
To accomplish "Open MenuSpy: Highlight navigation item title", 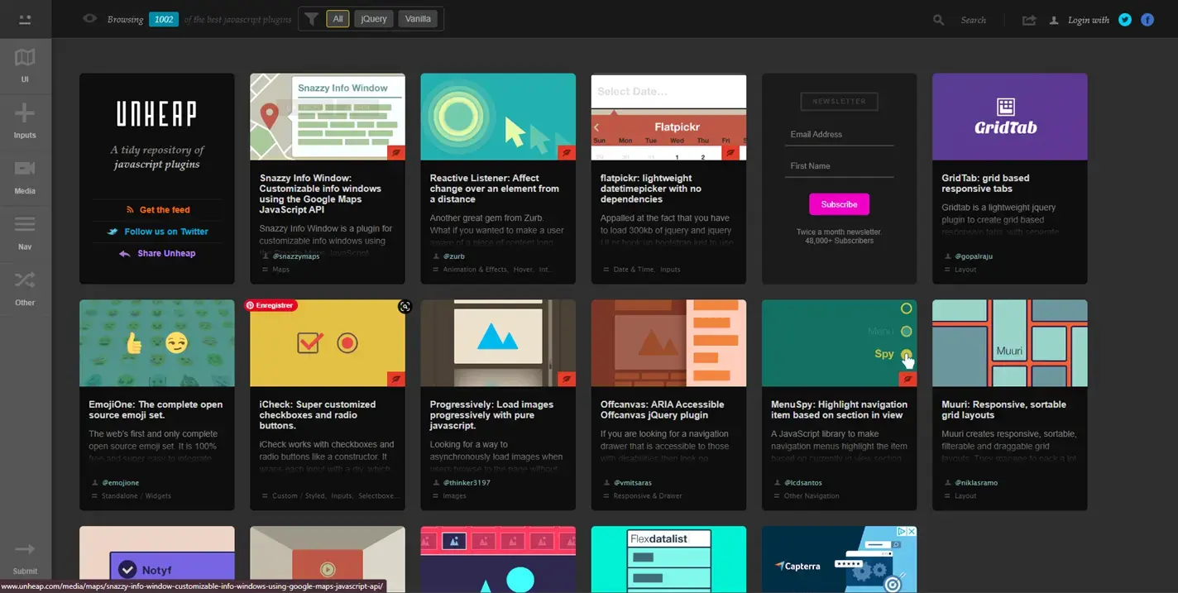I will (x=839, y=409).
